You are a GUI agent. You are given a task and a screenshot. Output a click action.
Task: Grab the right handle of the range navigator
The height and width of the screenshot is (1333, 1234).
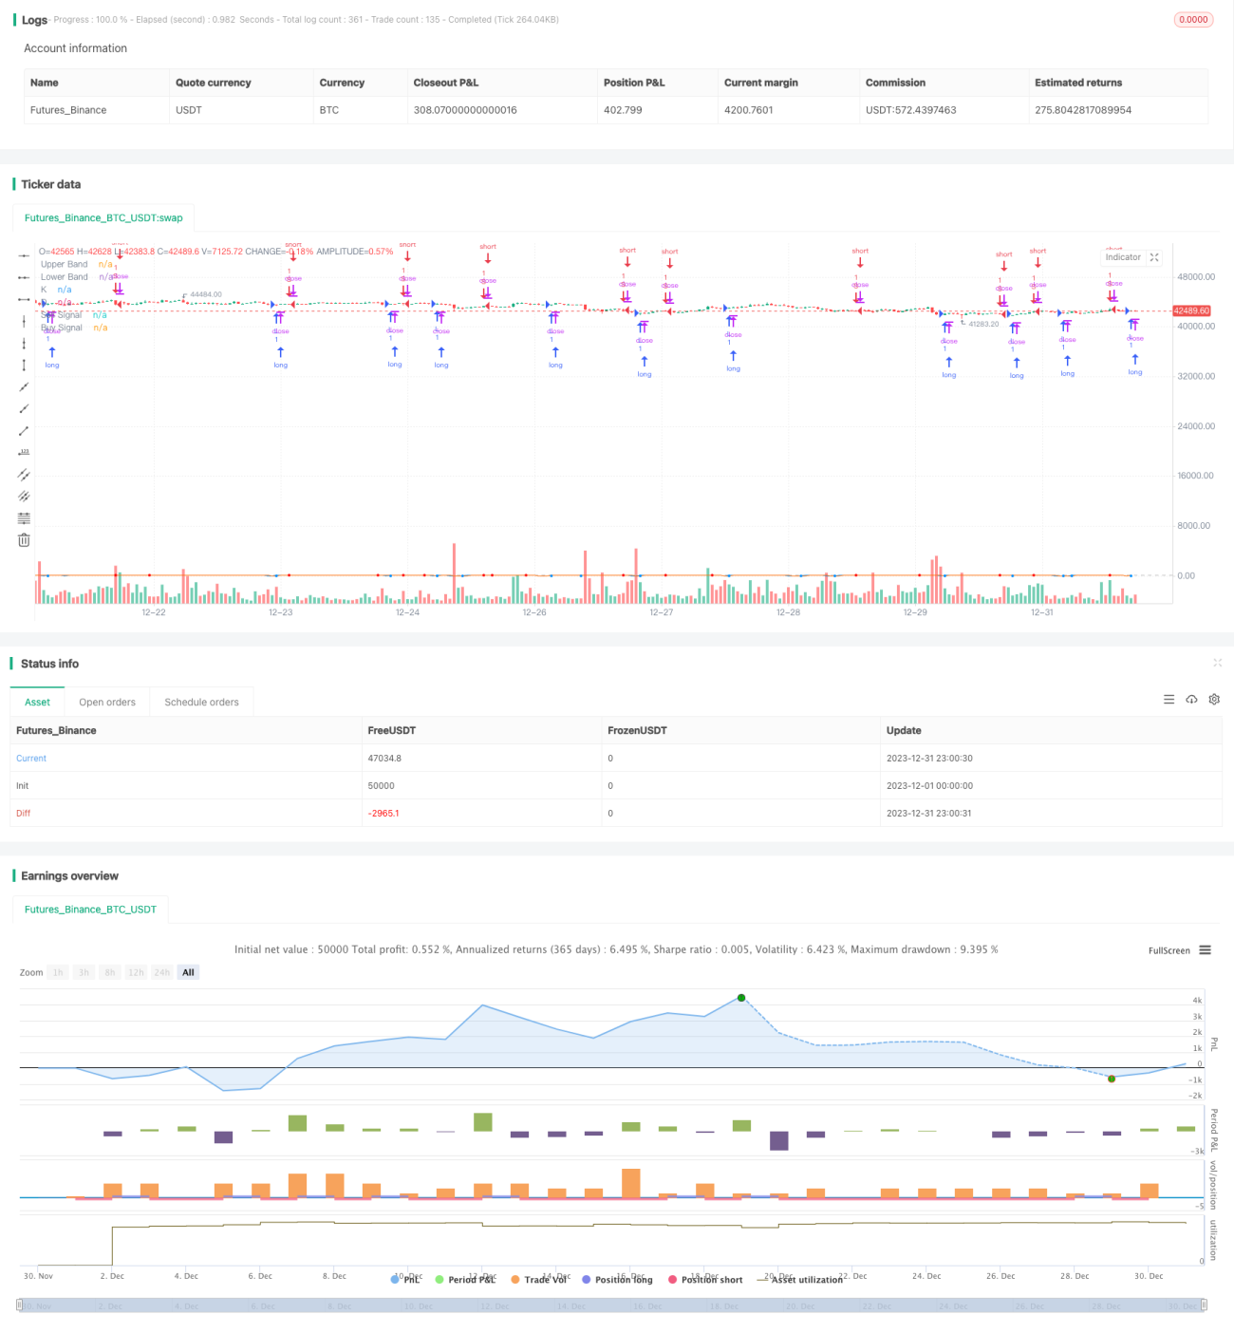(1204, 1305)
